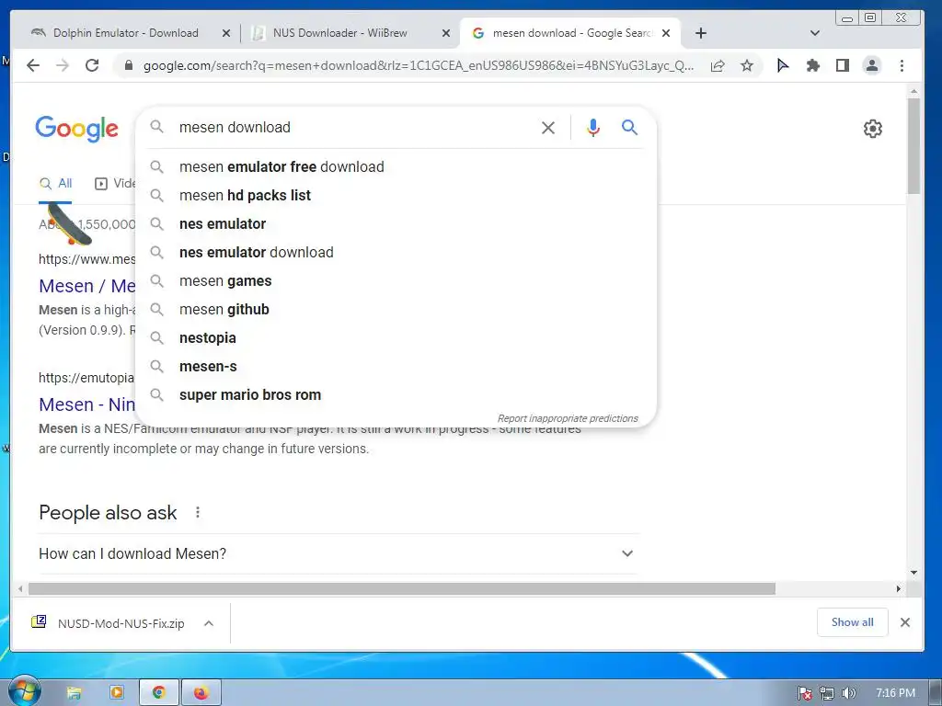The width and height of the screenshot is (942, 706).
Task: Choose suggestion 'mesen github'
Action: [396, 309]
